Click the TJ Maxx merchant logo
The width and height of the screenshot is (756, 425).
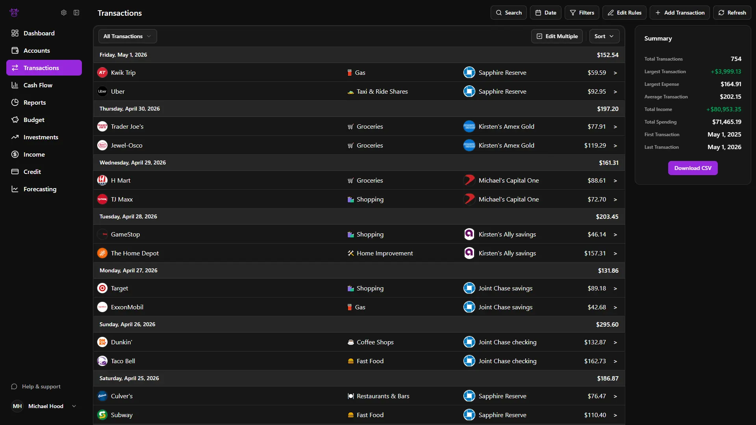tap(102, 199)
